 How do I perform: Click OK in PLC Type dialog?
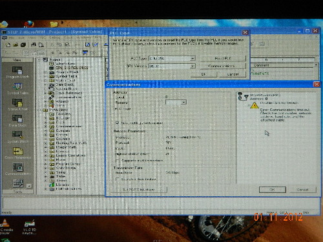(203, 74)
